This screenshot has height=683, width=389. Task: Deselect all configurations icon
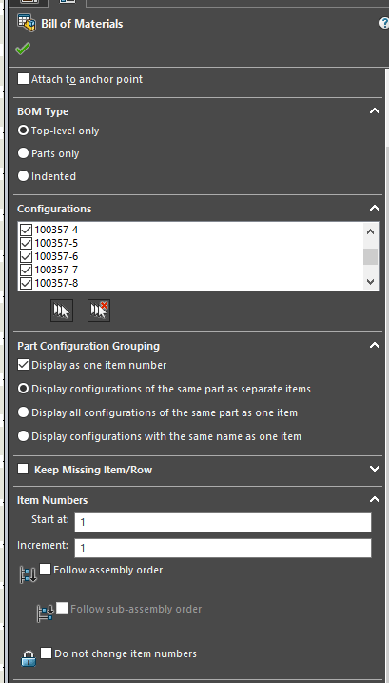point(99,311)
